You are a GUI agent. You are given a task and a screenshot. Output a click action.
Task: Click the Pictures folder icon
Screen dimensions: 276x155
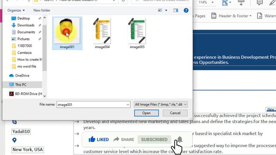click(x=13, y=39)
